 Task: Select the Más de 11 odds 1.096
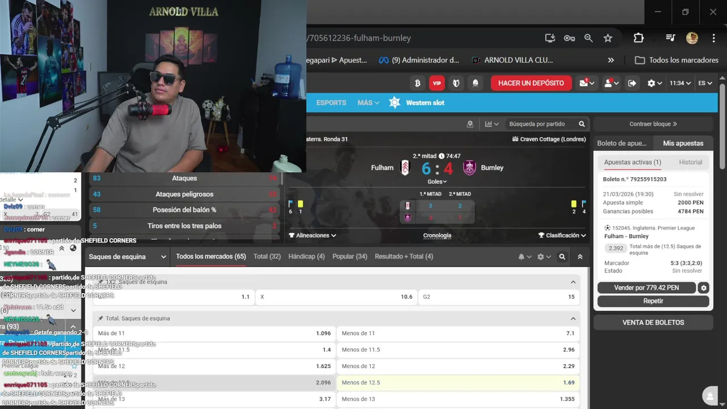click(214, 333)
